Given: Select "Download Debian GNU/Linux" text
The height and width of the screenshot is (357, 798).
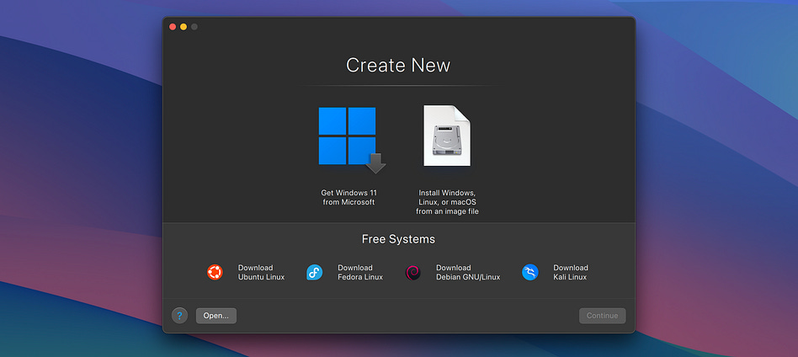Looking at the screenshot, I should point(468,273).
